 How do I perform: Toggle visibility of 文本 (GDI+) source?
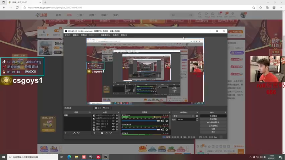tap(113, 127)
